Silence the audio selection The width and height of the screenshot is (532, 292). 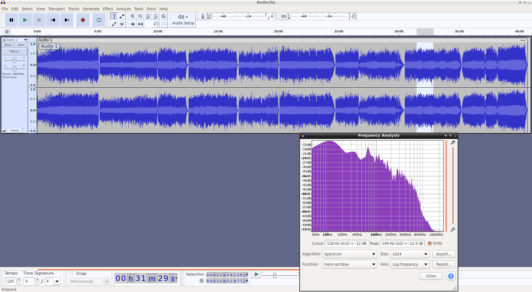click(141, 24)
